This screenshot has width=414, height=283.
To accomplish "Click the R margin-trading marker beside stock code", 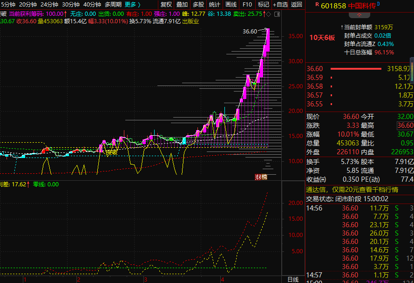I will point(317,5).
